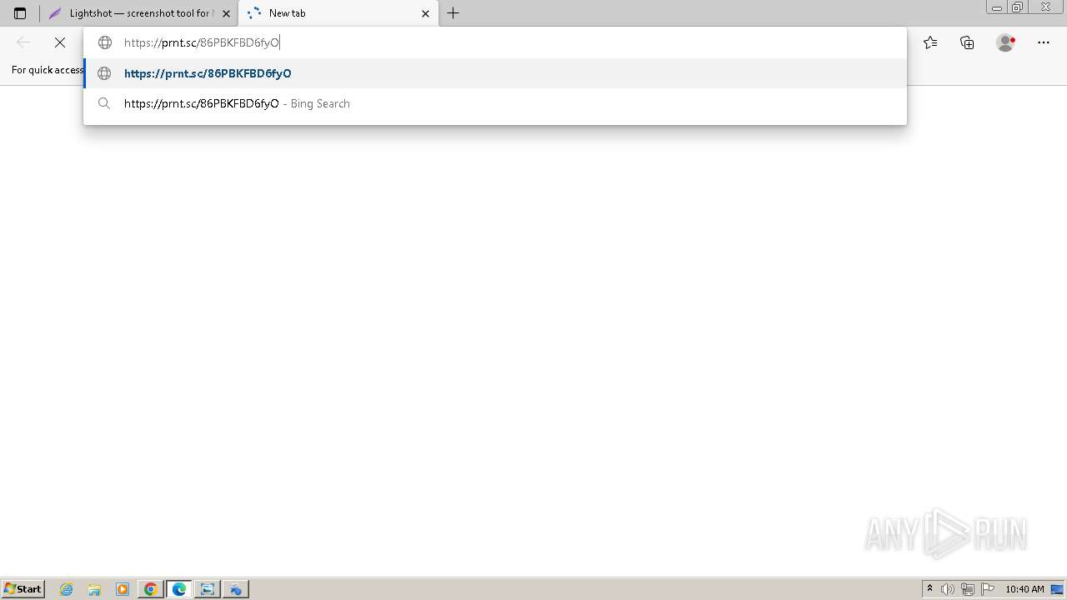Open the profile avatar menu
This screenshot has height=600, width=1067.
click(1005, 42)
